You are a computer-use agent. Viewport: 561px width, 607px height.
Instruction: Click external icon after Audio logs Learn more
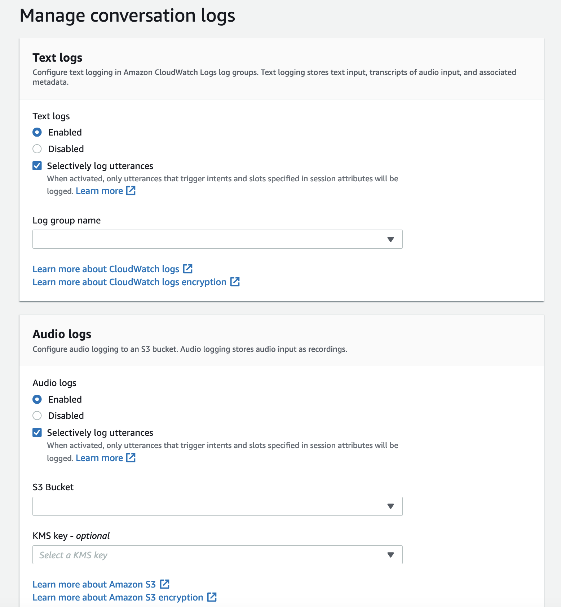[131, 458]
